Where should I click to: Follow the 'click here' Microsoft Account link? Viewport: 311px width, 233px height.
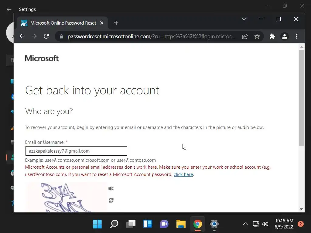point(183,174)
